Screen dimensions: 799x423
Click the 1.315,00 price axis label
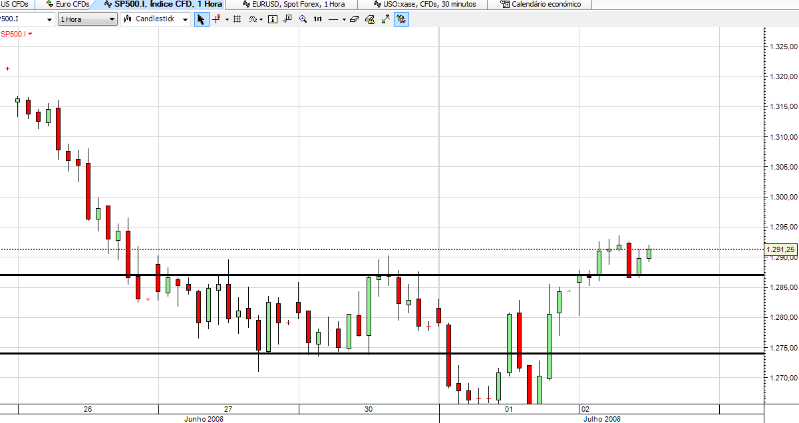(x=783, y=107)
